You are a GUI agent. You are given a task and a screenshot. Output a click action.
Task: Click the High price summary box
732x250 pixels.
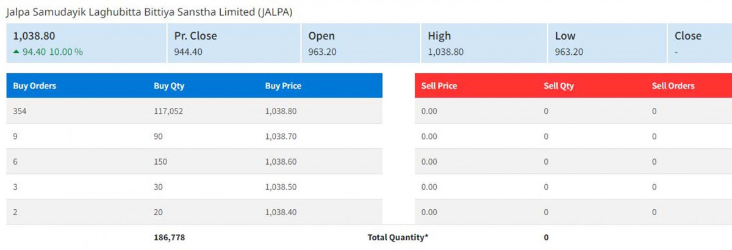click(483, 43)
